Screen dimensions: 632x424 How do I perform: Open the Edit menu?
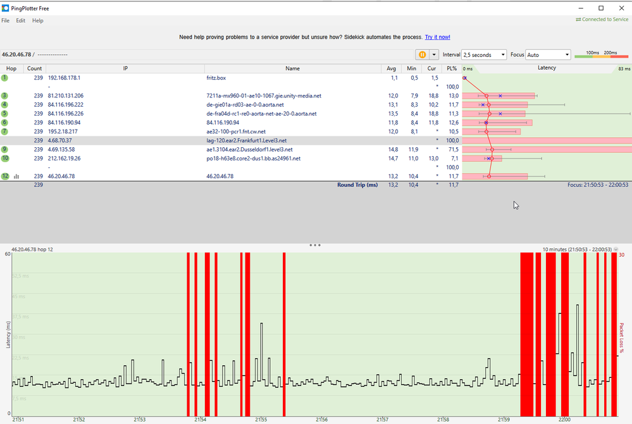click(20, 20)
